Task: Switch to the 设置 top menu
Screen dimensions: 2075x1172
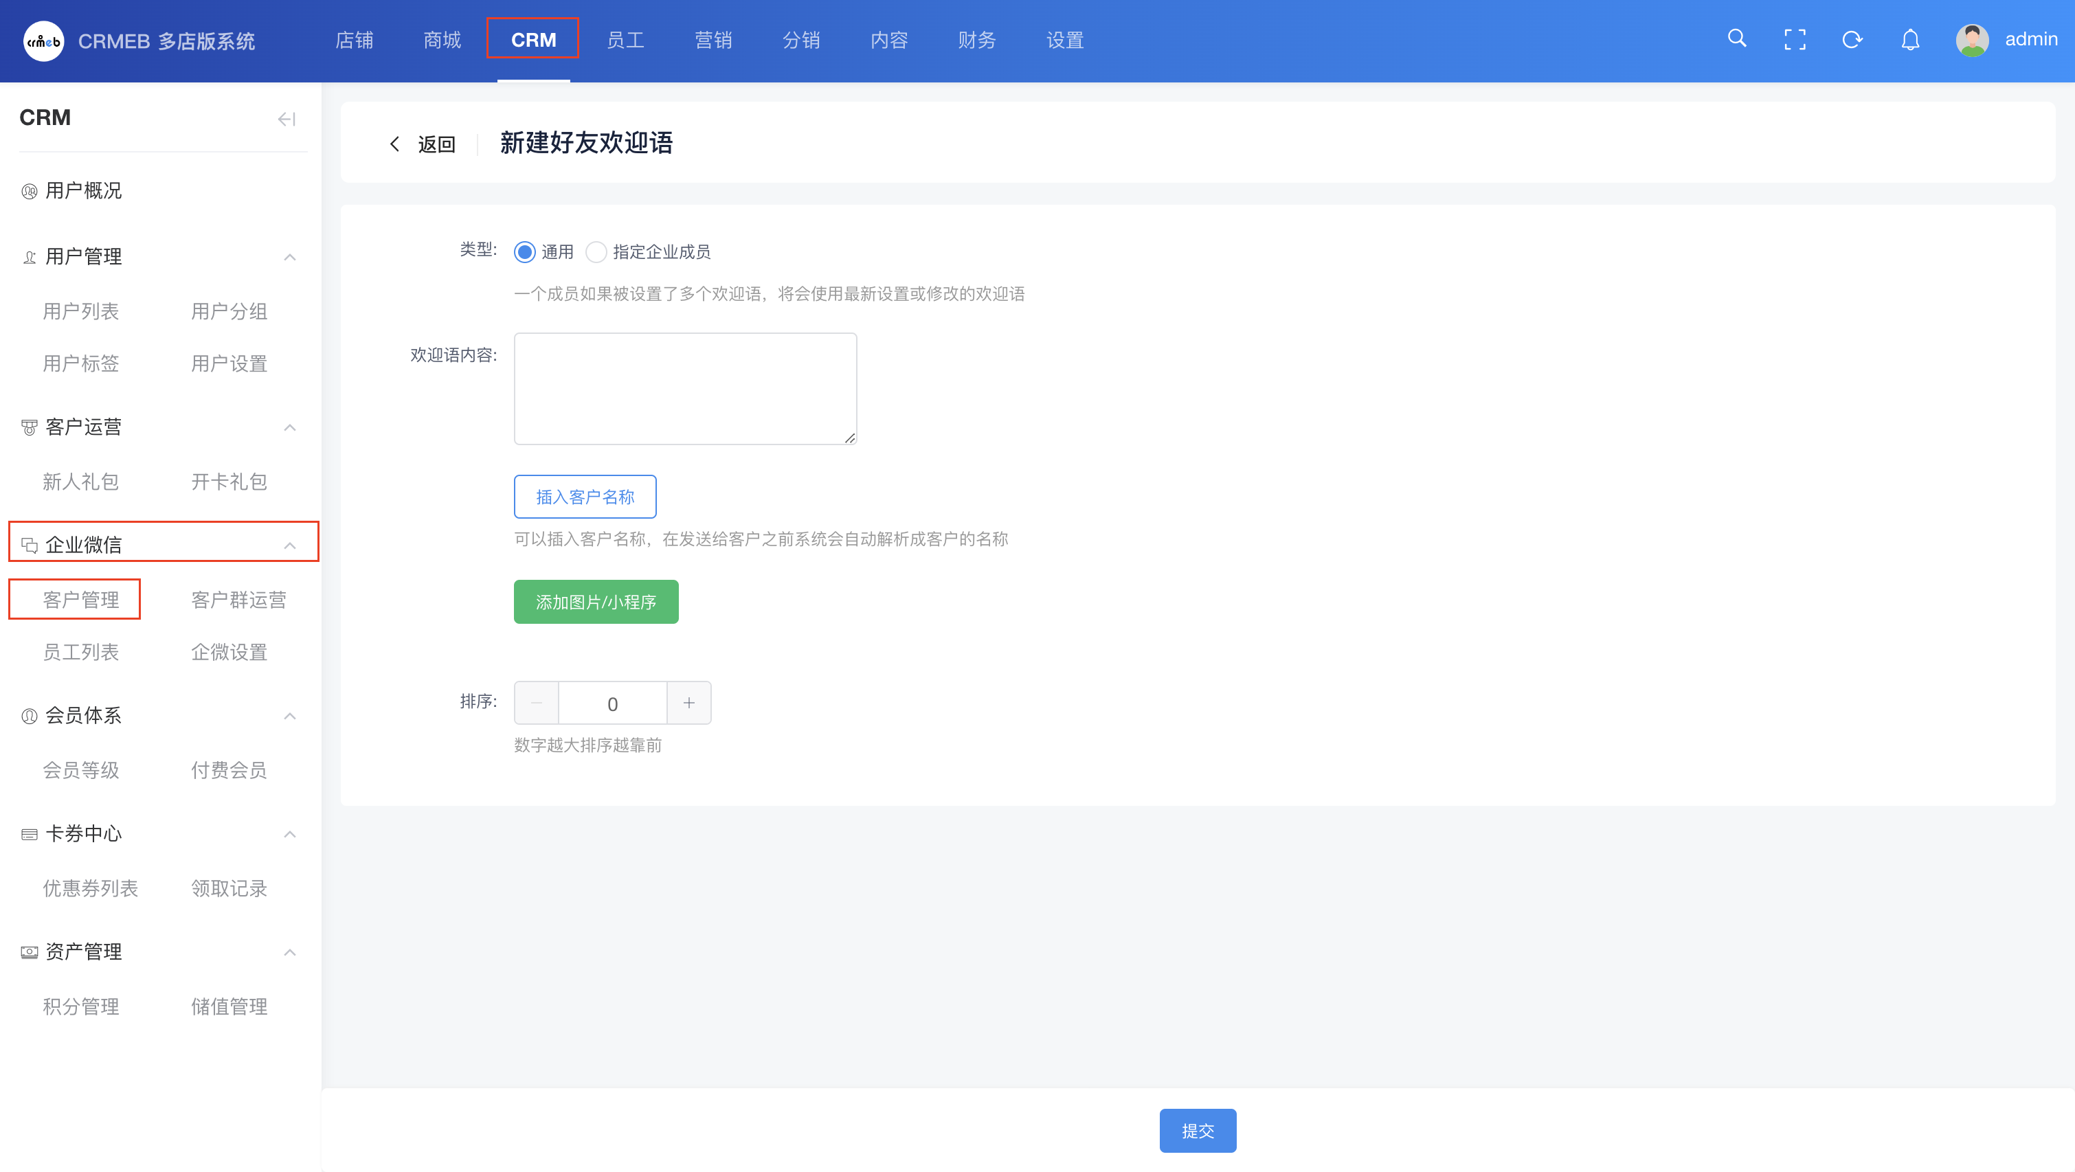Action: point(1064,41)
